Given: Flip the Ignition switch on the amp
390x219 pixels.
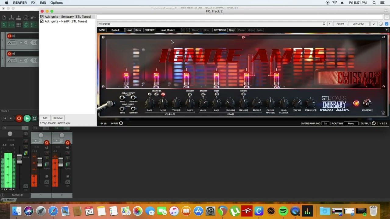Looking at the screenshot, I should pos(367,103).
